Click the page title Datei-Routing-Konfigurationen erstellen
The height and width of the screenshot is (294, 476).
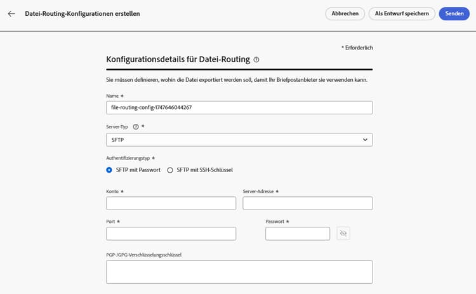(x=83, y=13)
